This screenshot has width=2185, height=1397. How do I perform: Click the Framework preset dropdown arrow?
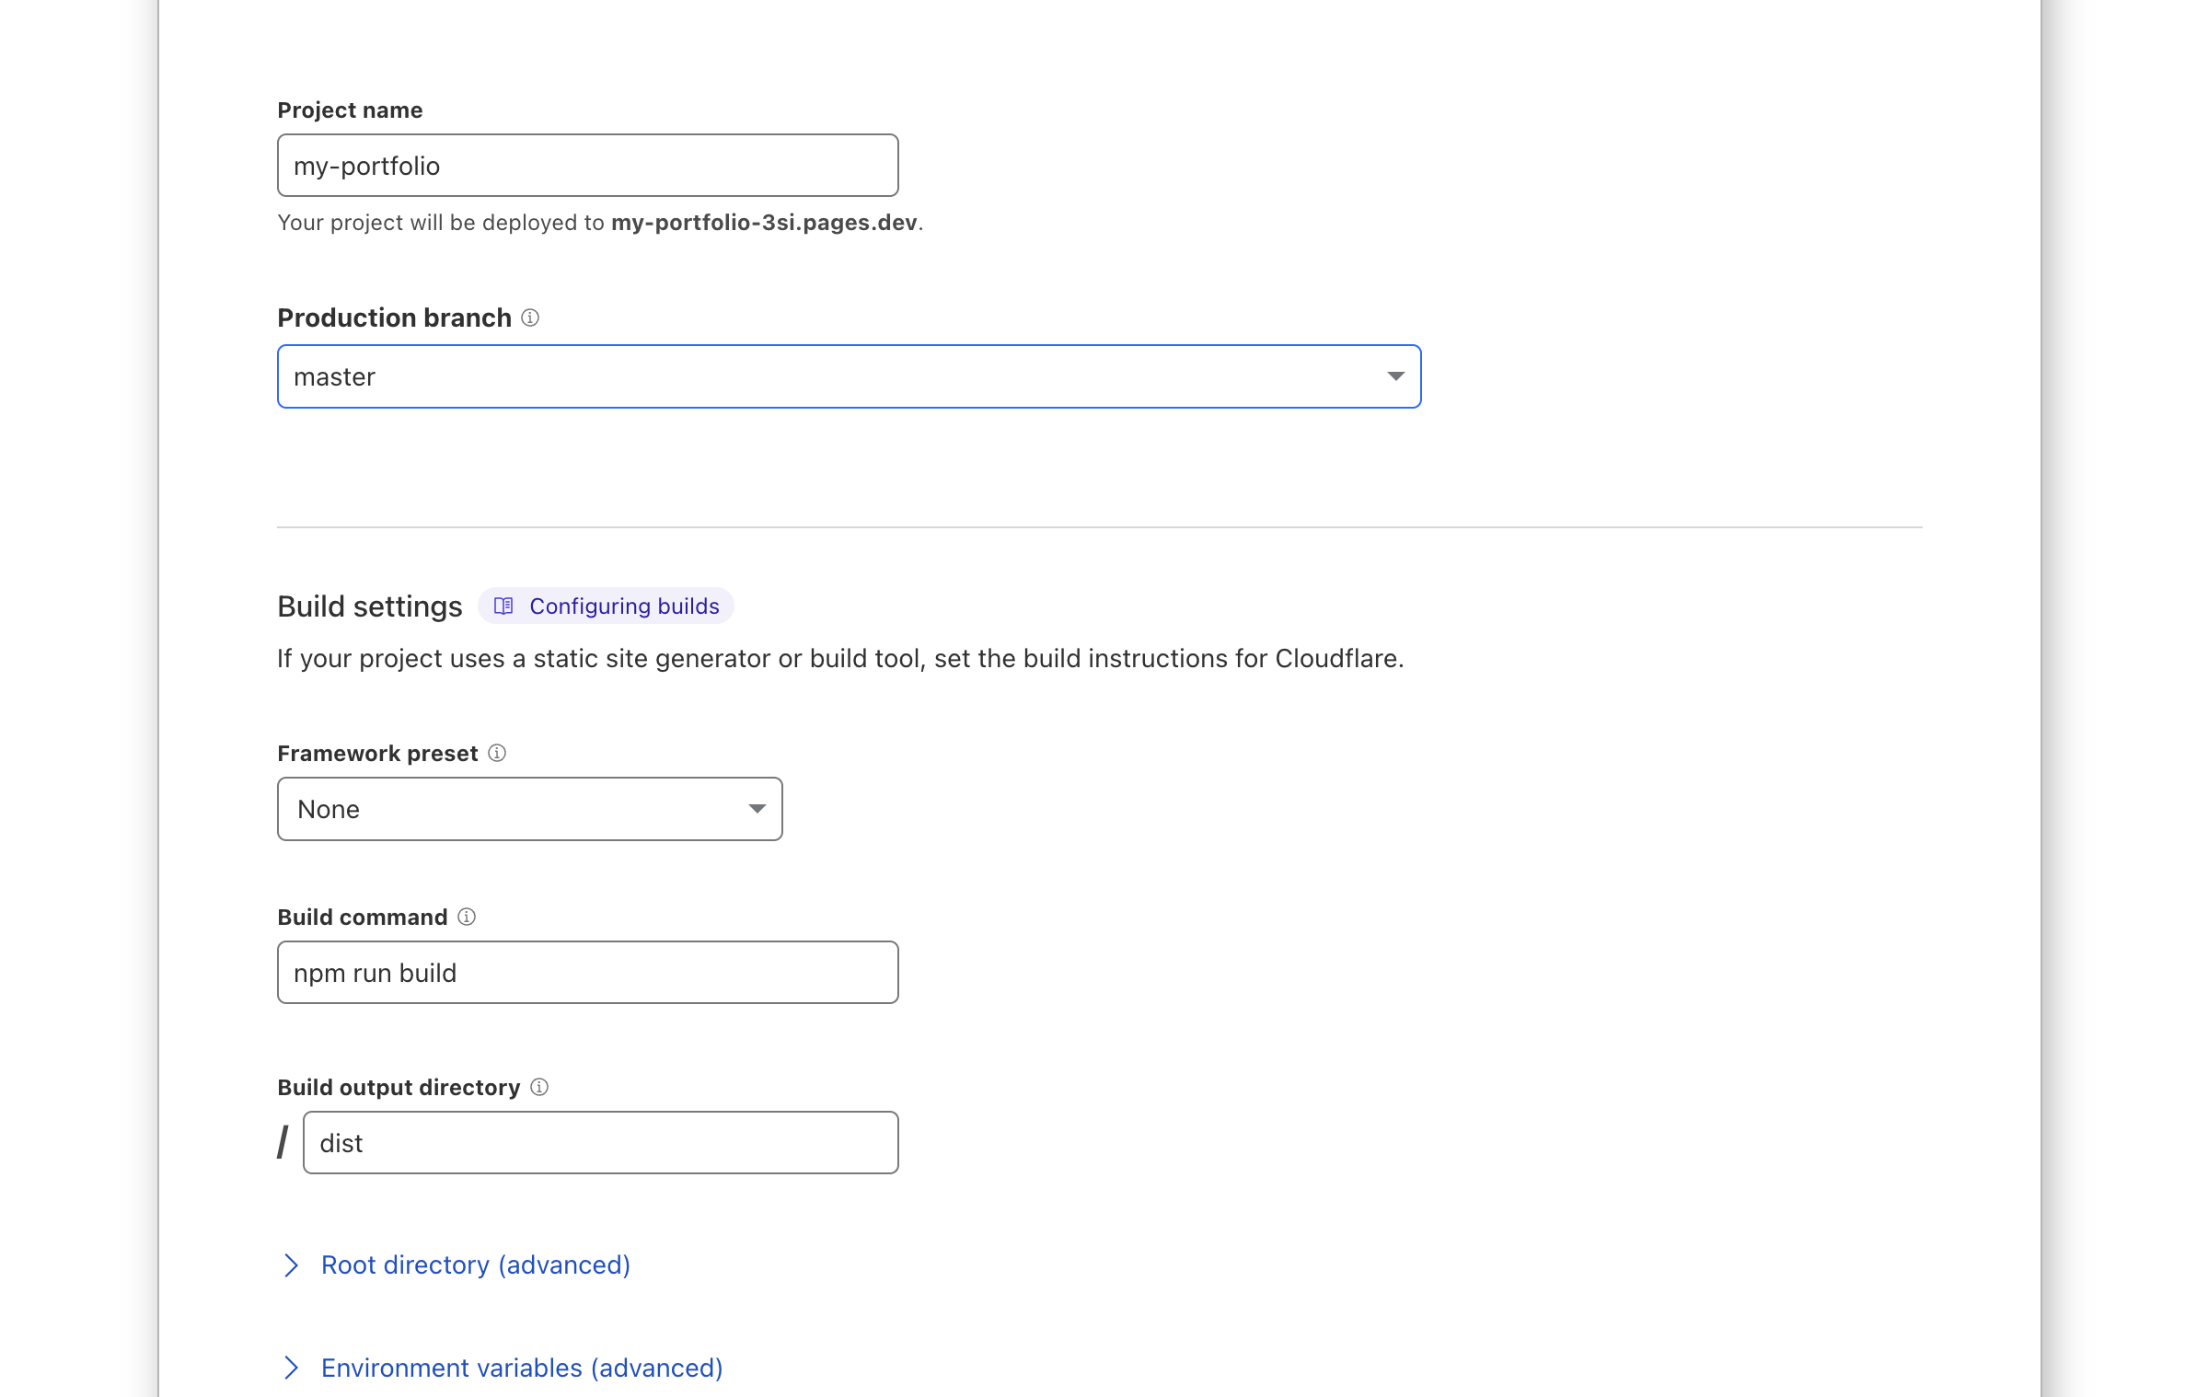click(x=757, y=809)
